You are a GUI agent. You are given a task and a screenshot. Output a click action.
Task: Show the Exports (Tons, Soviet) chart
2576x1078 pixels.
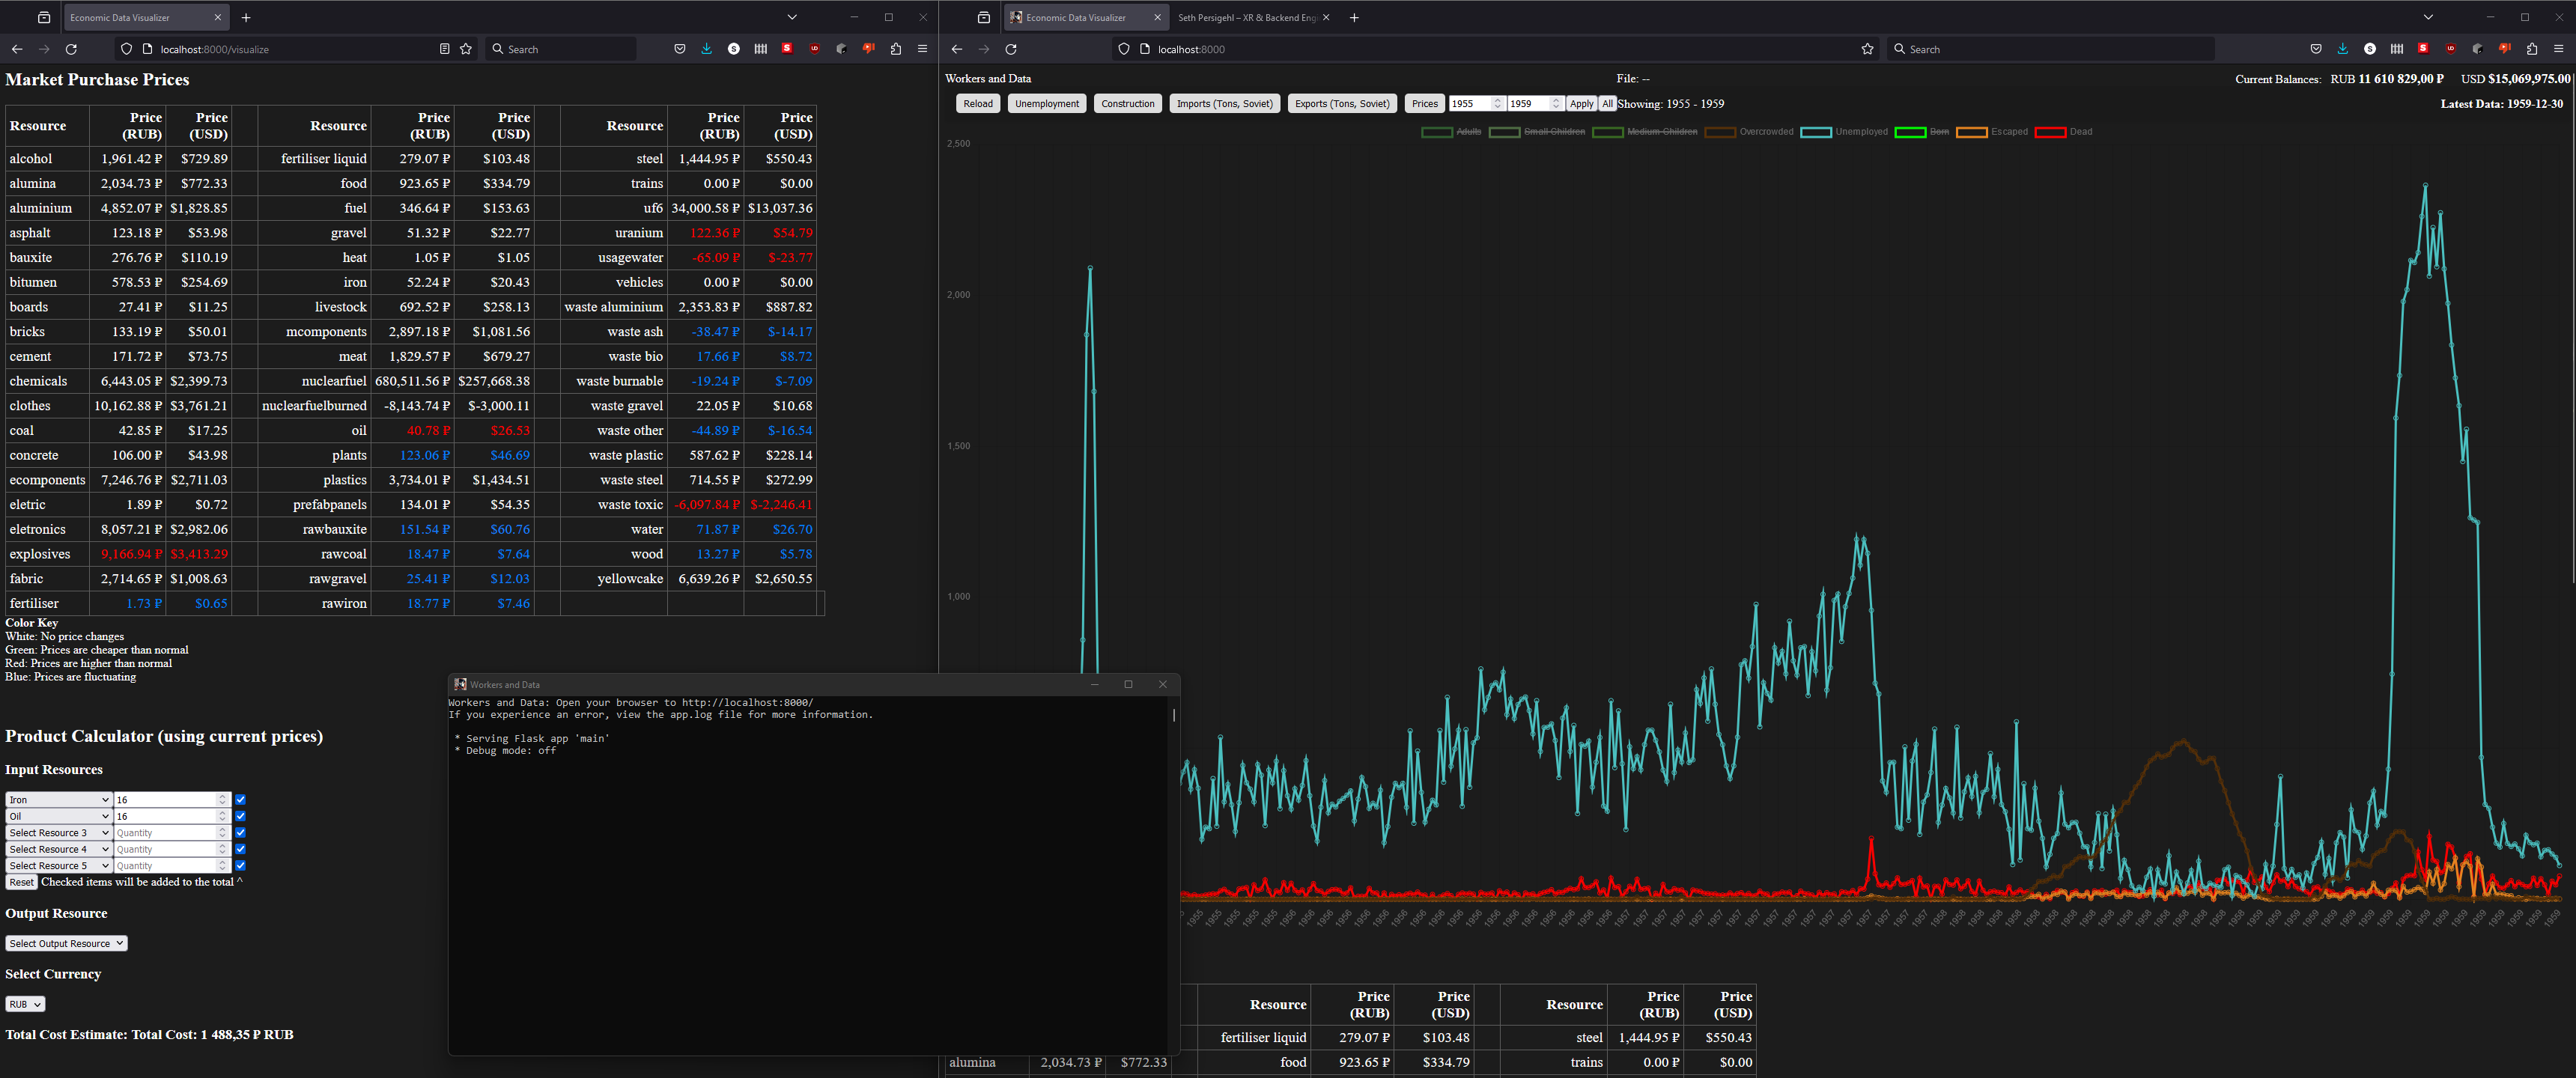click(1342, 104)
